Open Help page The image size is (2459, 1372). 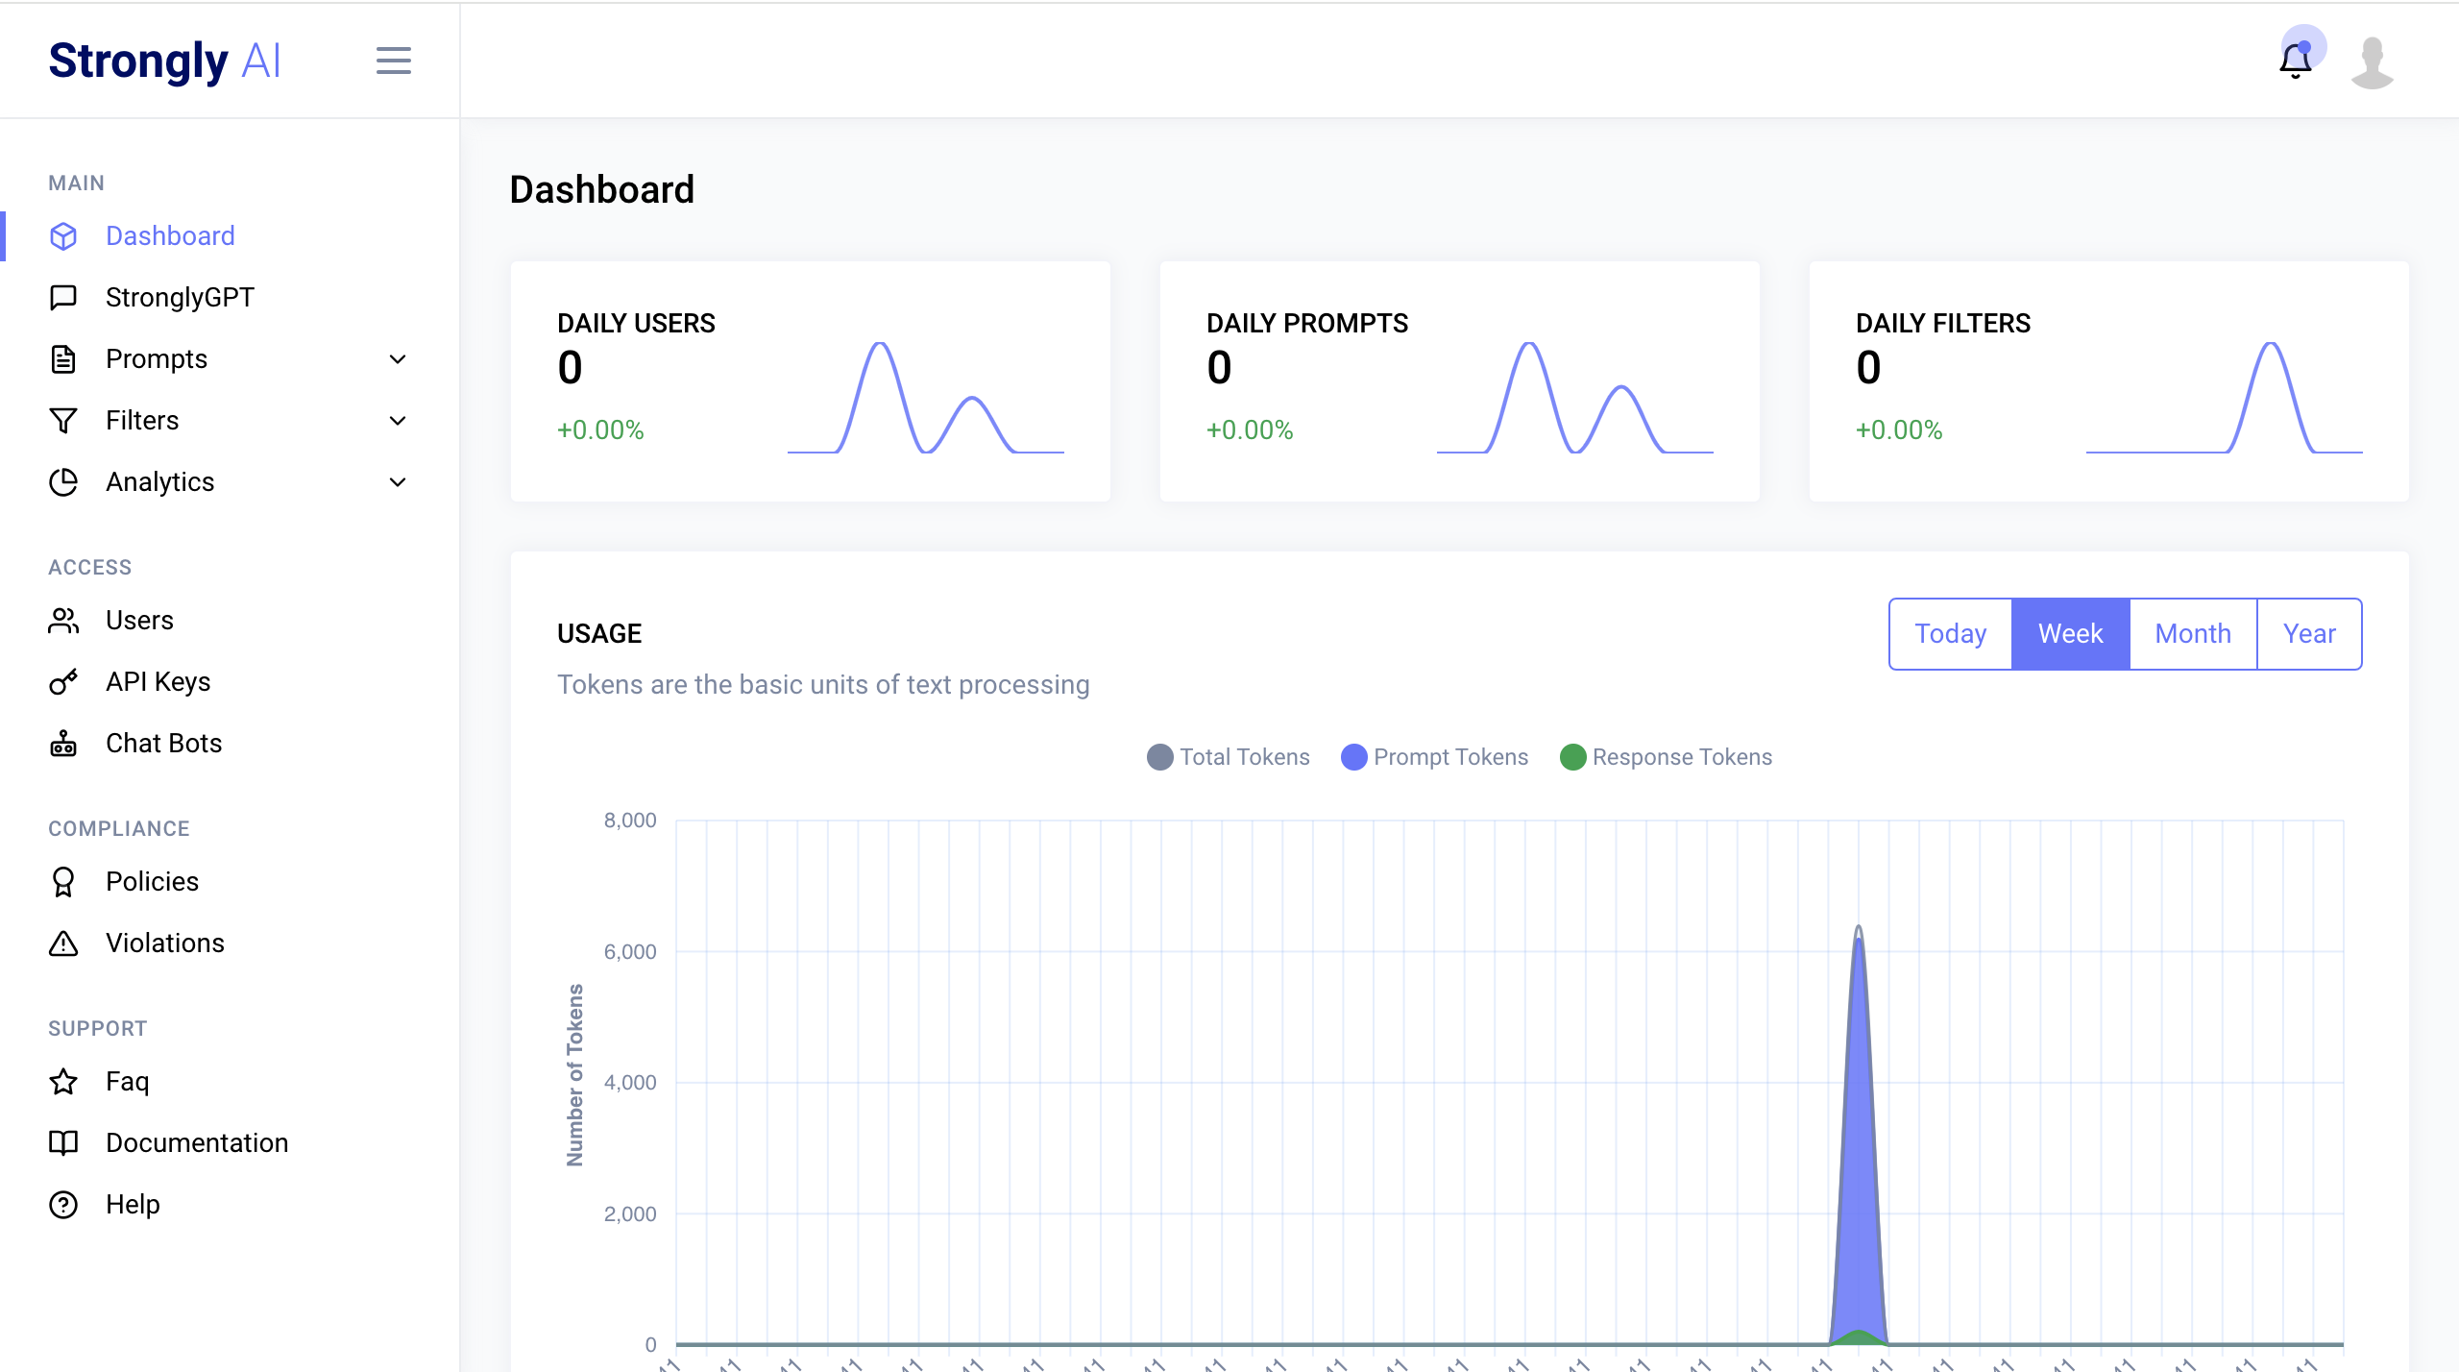coord(133,1205)
